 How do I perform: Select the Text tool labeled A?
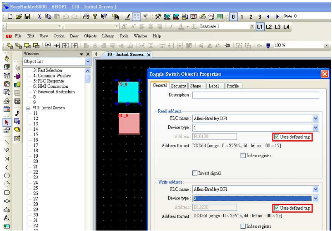click(x=7, y=218)
